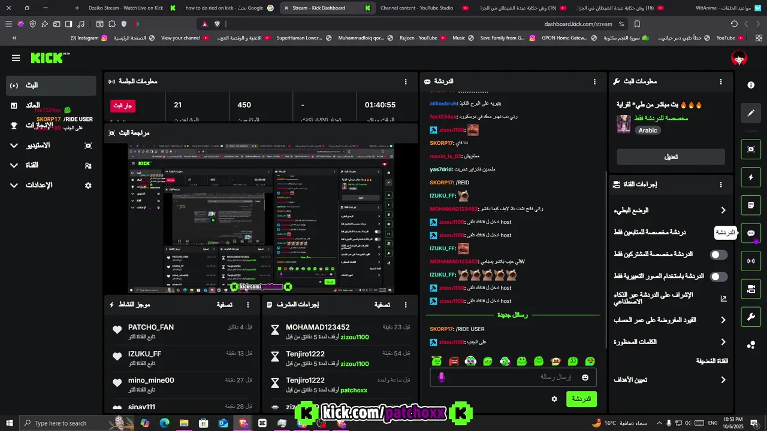Open activity feed three-dot menu

tap(248, 305)
